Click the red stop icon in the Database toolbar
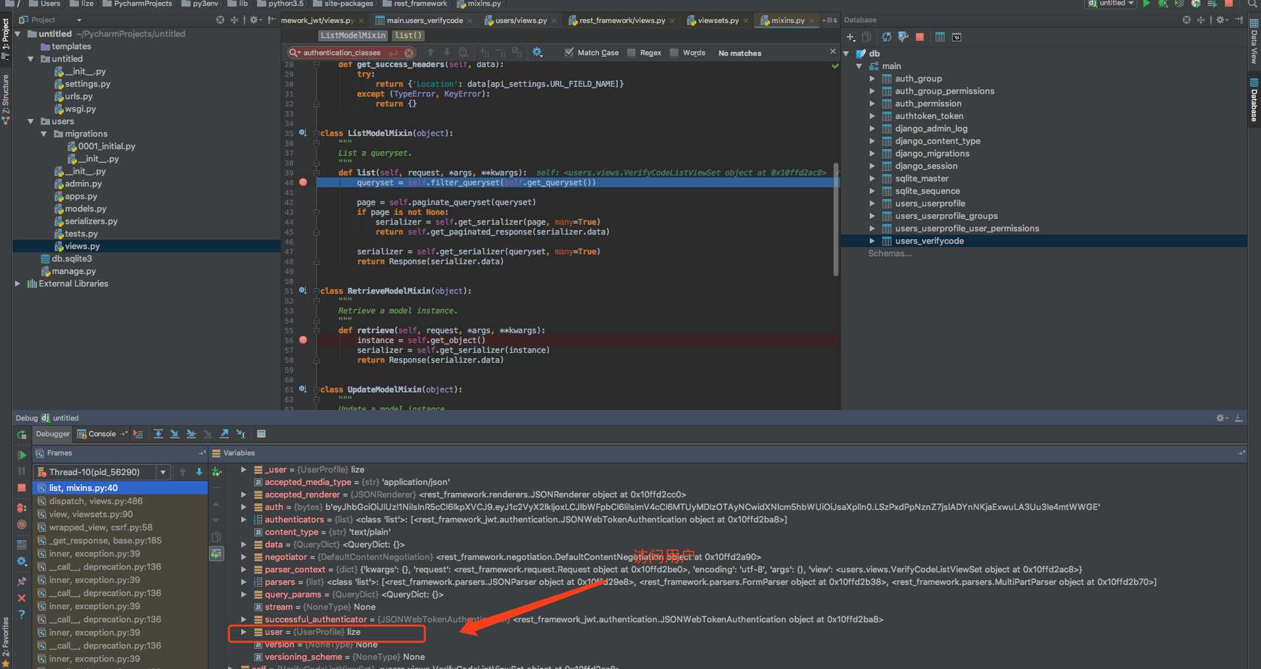The height and width of the screenshot is (669, 1261). click(920, 37)
